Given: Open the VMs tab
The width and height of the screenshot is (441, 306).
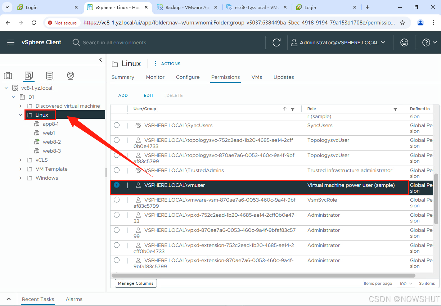Looking at the screenshot, I should coord(257,77).
